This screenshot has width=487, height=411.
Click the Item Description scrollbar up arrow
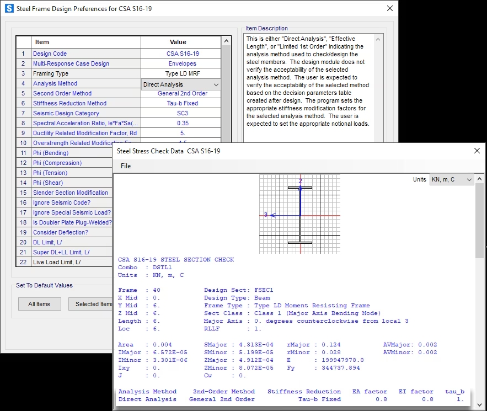378,39
